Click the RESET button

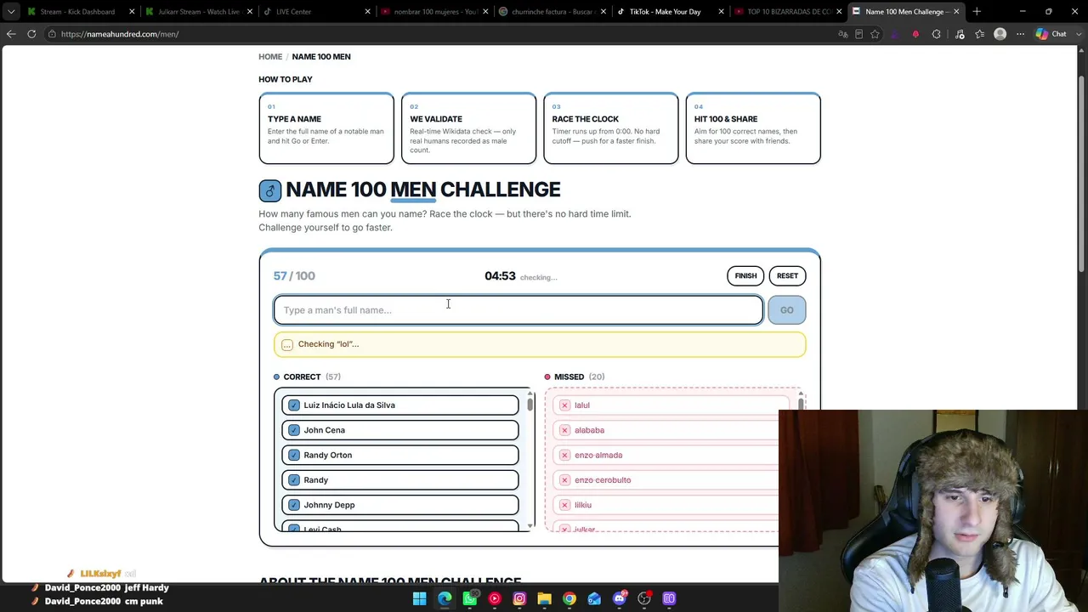(x=787, y=275)
